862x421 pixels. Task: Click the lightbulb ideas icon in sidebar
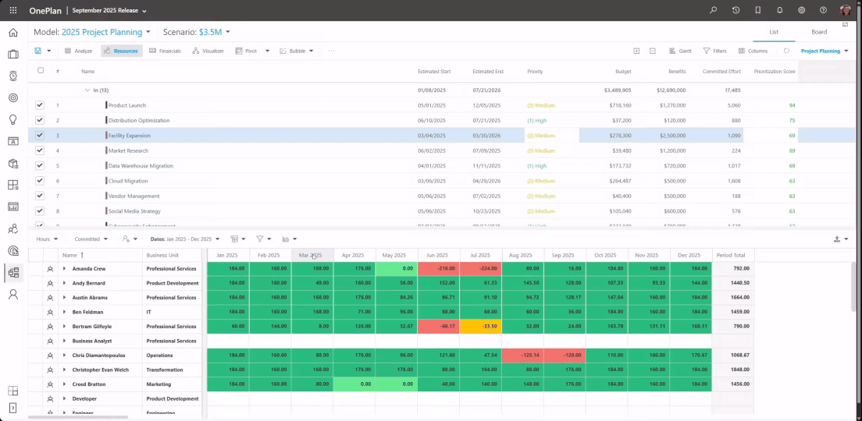click(13, 119)
